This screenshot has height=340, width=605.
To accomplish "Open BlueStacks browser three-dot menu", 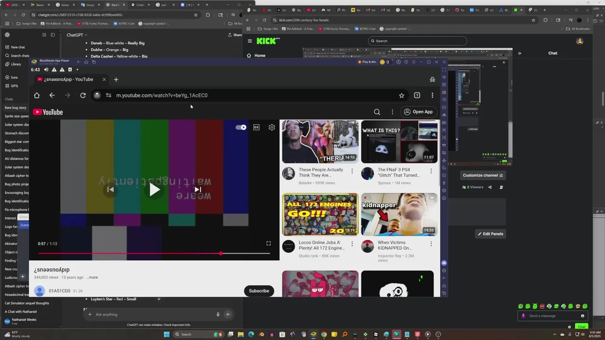I will [x=432, y=95].
